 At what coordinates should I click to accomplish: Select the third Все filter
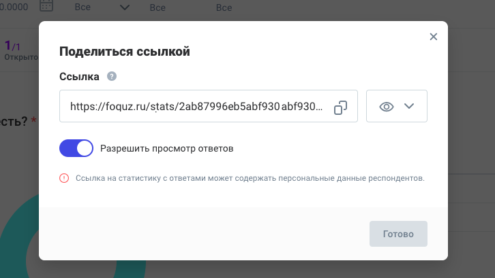click(224, 7)
